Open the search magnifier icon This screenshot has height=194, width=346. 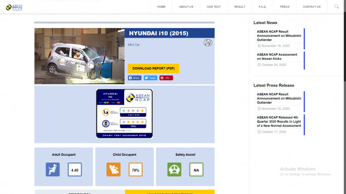[x=336, y=6]
